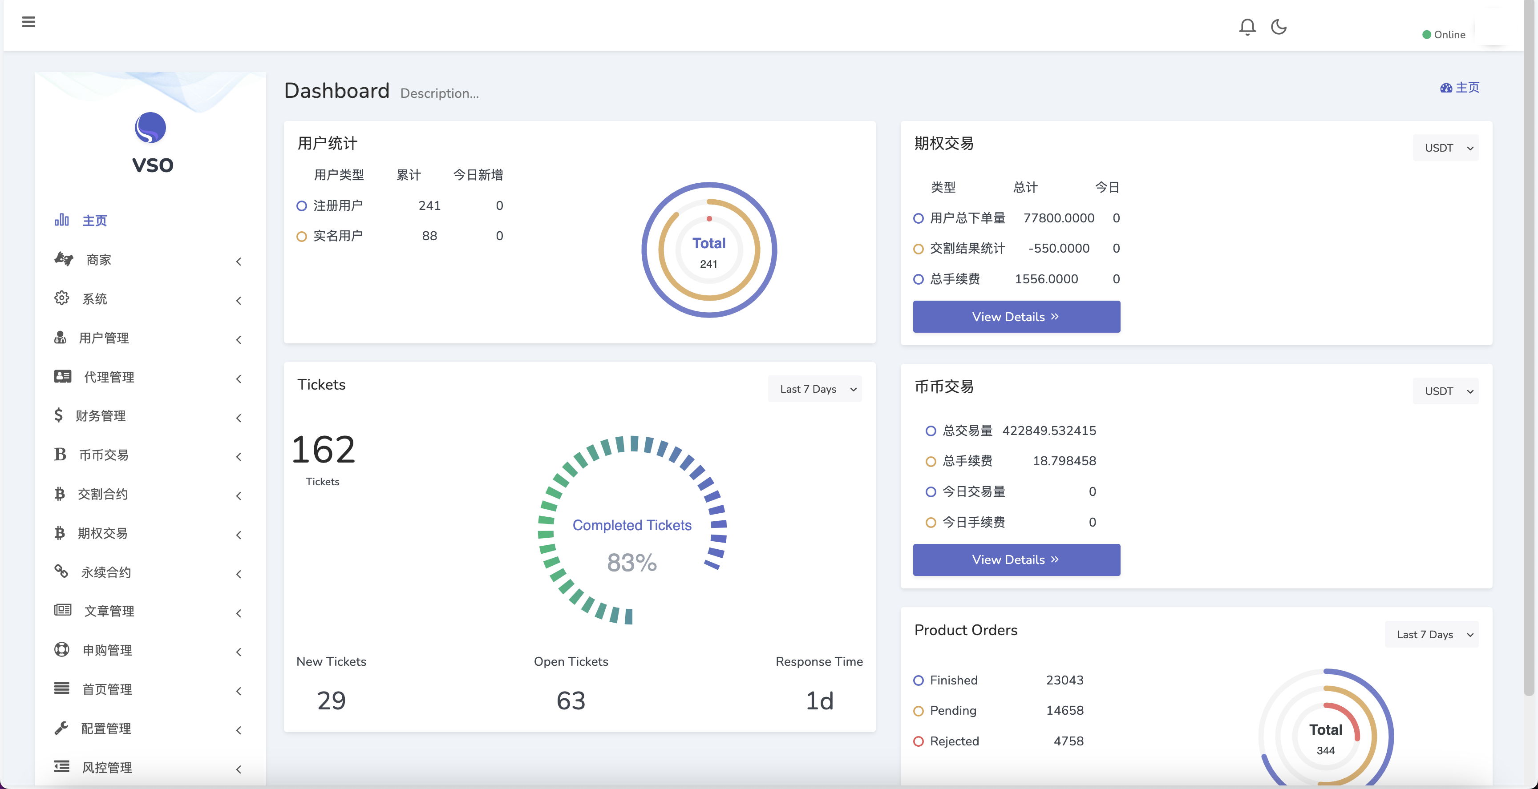The height and width of the screenshot is (789, 1538).
Task: Click View Details in 币币交易
Action: click(x=1016, y=559)
